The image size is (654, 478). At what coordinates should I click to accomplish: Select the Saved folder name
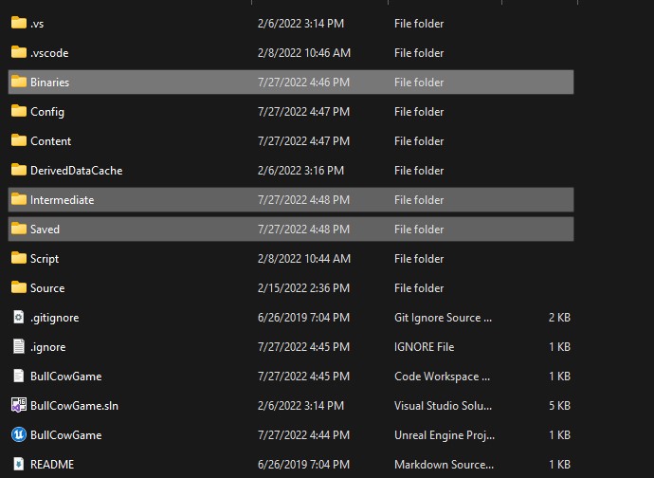click(x=45, y=229)
